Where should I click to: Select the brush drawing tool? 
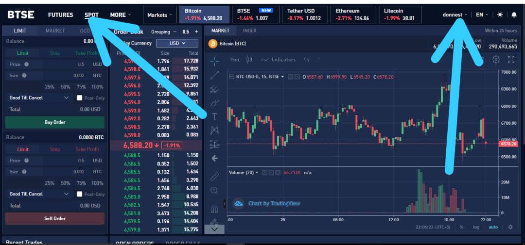point(214,103)
